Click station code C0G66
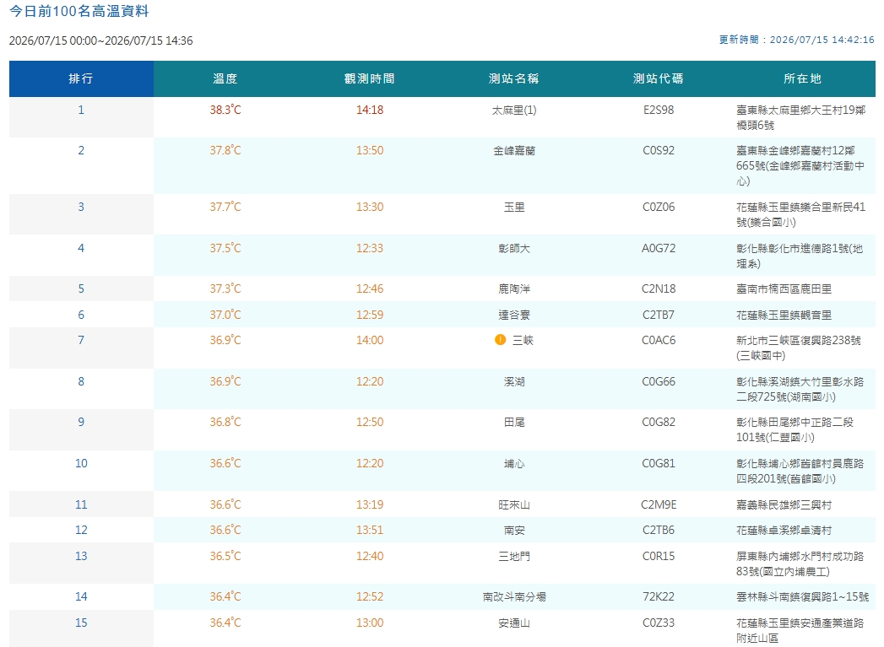This screenshot has width=884, height=647. pos(659,381)
